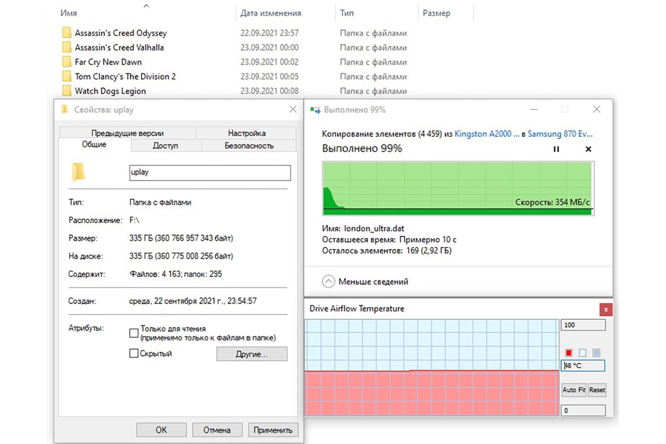Click the OK button in properties
666x444 pixels.
pyautogui.click(x=162, y=430)
